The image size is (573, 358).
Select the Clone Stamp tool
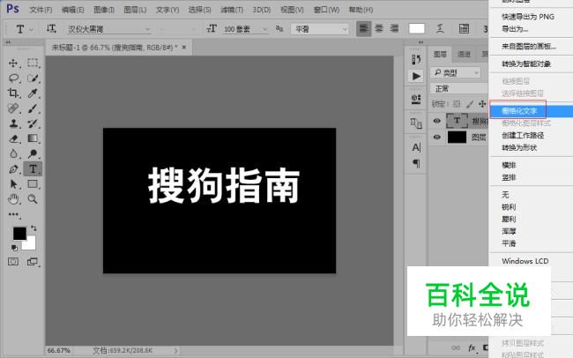coord(13,123)
